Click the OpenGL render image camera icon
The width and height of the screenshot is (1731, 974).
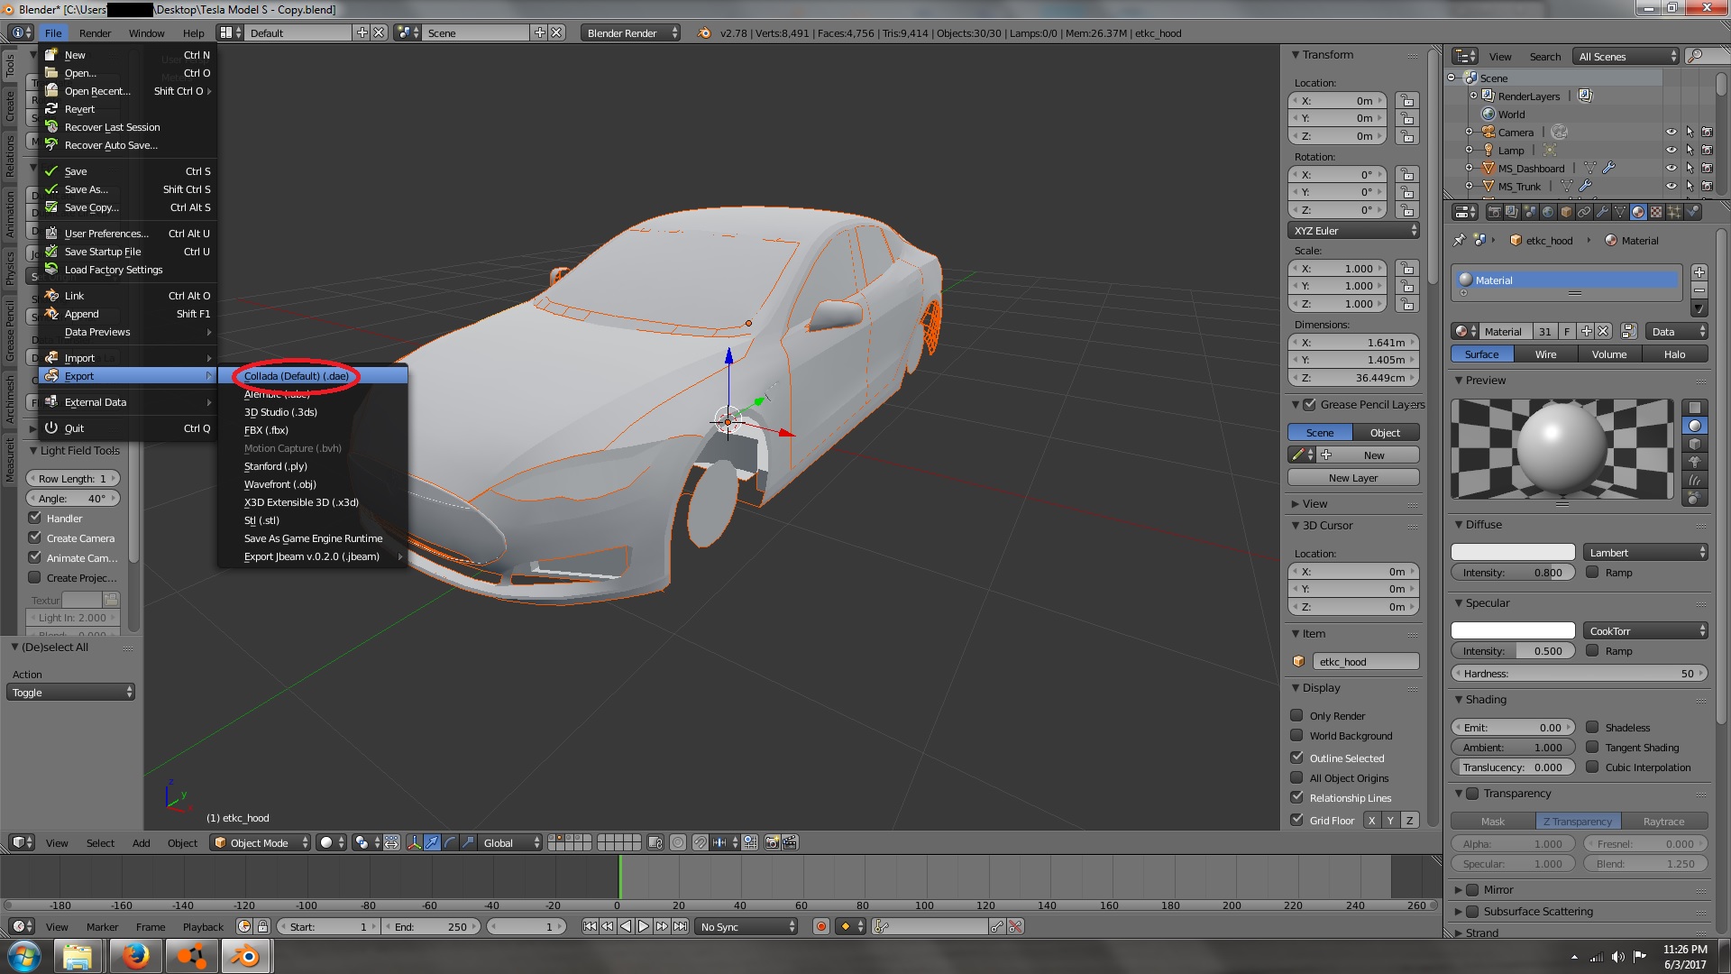[x=772, y=842]
